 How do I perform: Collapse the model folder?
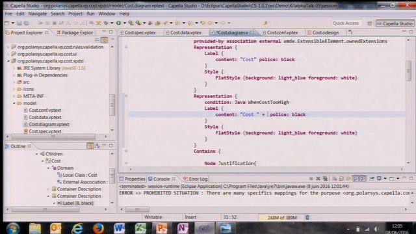click(14, 103)
